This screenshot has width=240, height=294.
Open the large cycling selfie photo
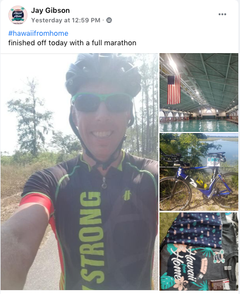(x=79, y=172)
